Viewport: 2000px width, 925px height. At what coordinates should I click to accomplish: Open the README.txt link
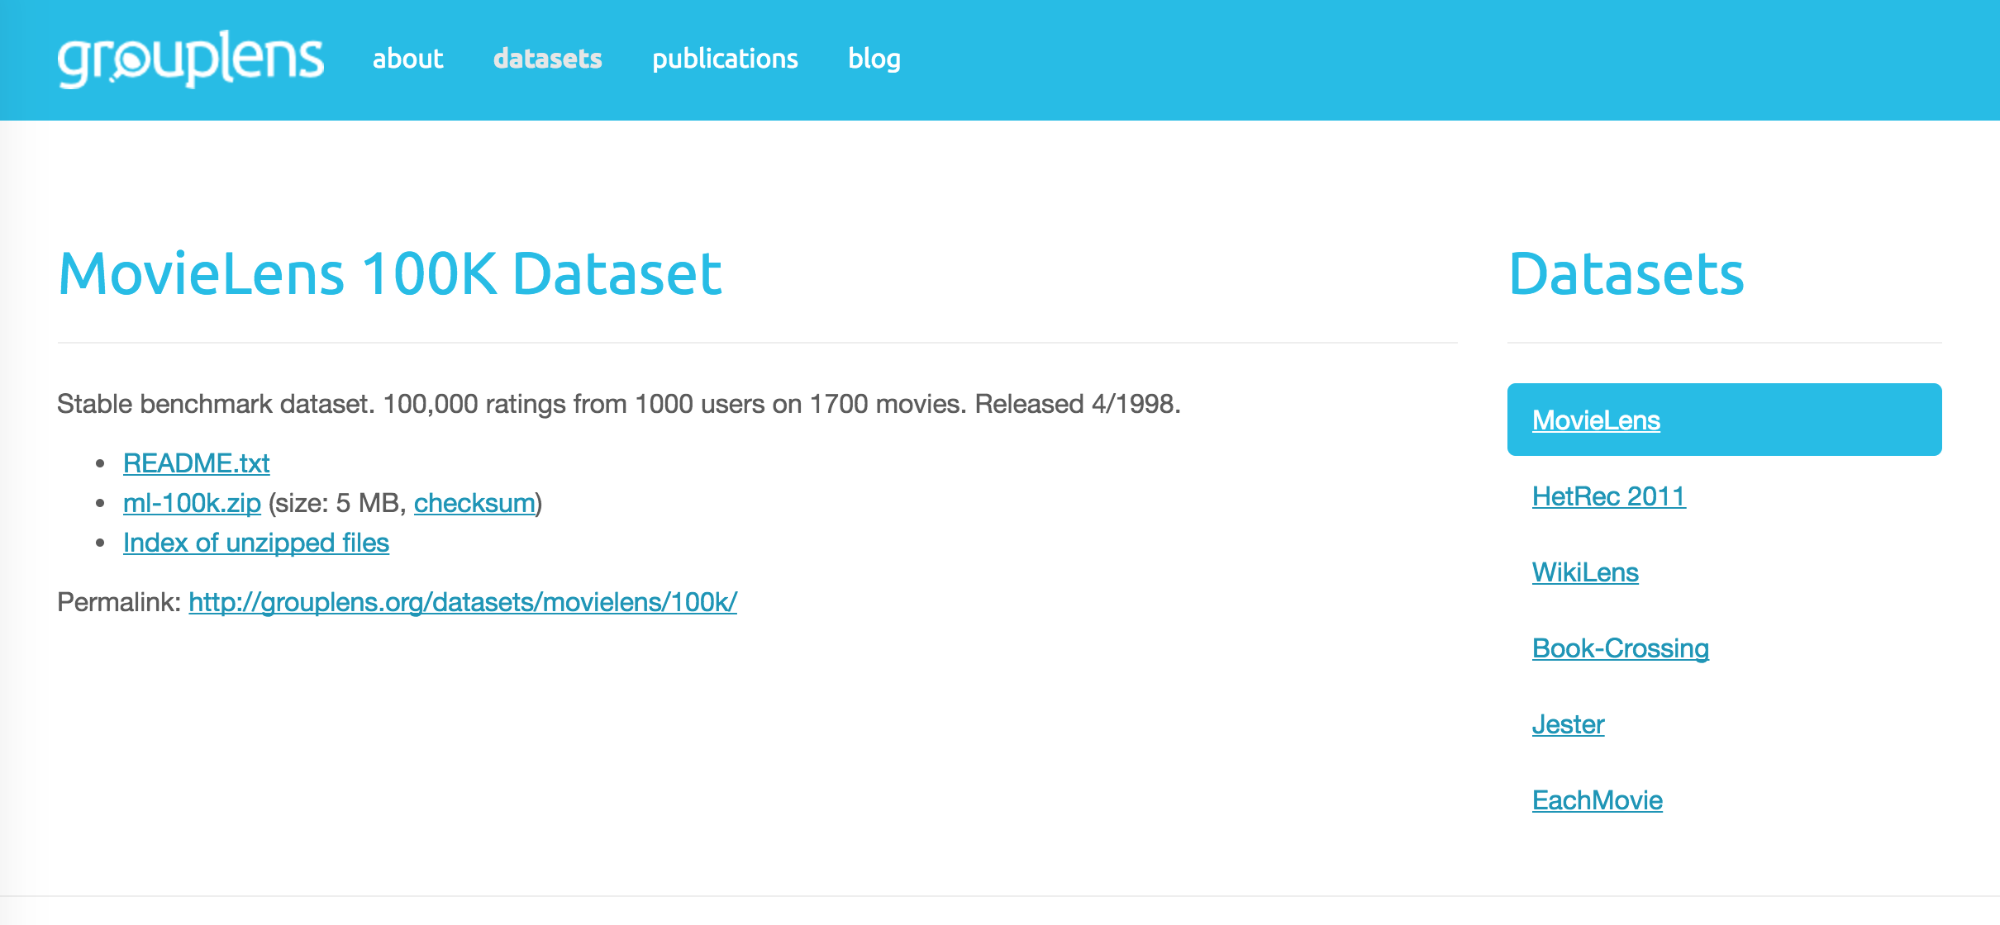(196, 463)
